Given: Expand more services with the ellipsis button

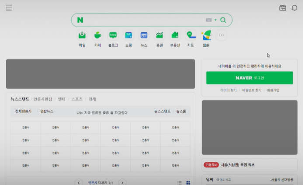Looking at the screenshot, I should tap(221, 35).
